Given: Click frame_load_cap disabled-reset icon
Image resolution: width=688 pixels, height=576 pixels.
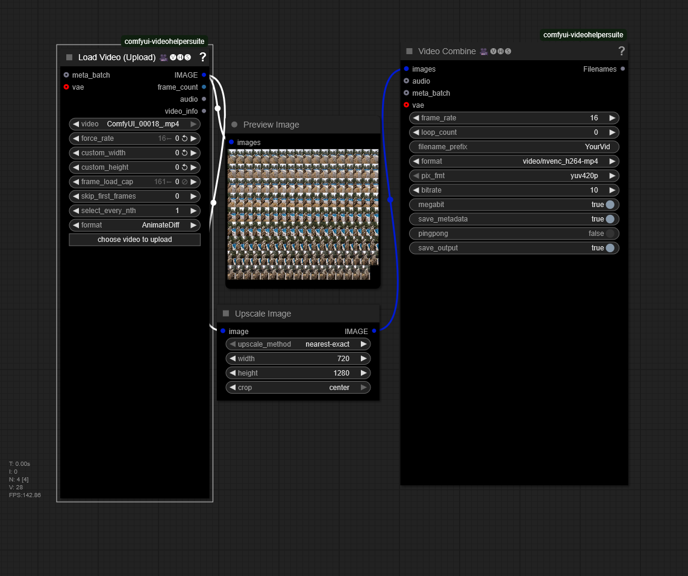Looking at the screenshot, I should (185, 182).
